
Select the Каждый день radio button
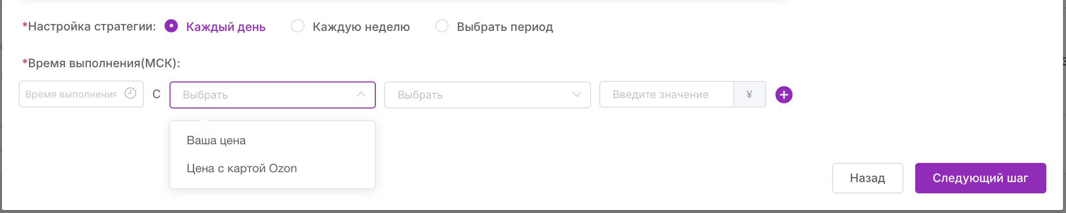(171, 26)
